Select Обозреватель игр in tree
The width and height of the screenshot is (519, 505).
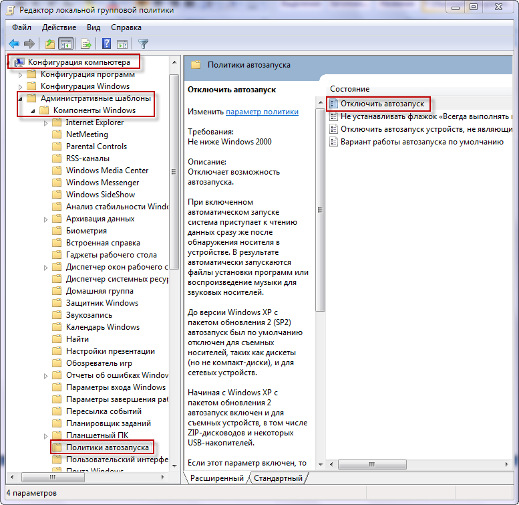pos(99,363)
